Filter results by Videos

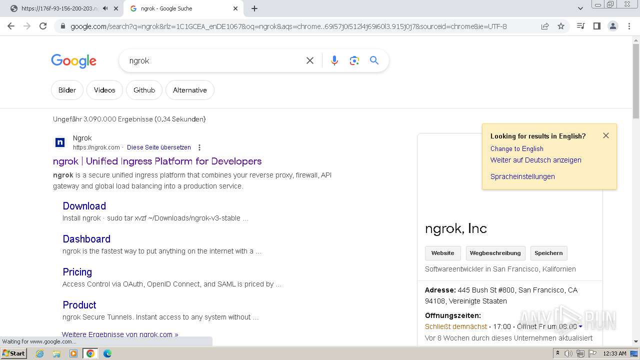[104, 90]
